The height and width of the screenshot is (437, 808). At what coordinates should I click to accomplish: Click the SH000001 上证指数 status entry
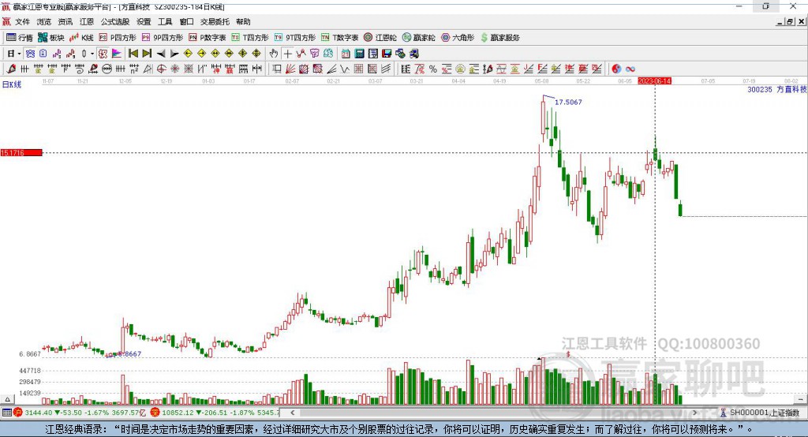tap(764, 413)
